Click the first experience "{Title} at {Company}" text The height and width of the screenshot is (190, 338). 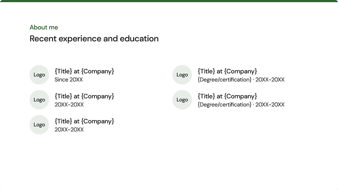(x=84, y=71)
